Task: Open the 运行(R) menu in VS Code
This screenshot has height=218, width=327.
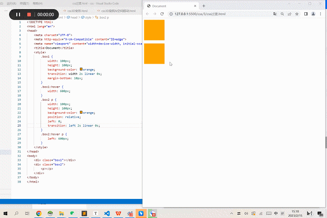Action: click(x=11, y=3)
